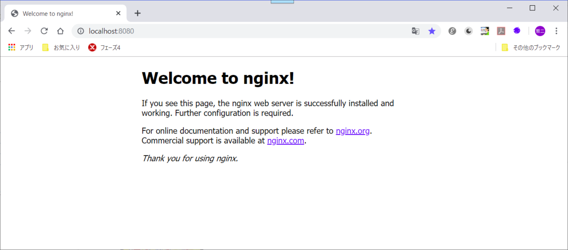Image resolution: width=568 pixels, height=250 pixels.
Task: Open the colorful striped extension icon
Action: (485, 31)
